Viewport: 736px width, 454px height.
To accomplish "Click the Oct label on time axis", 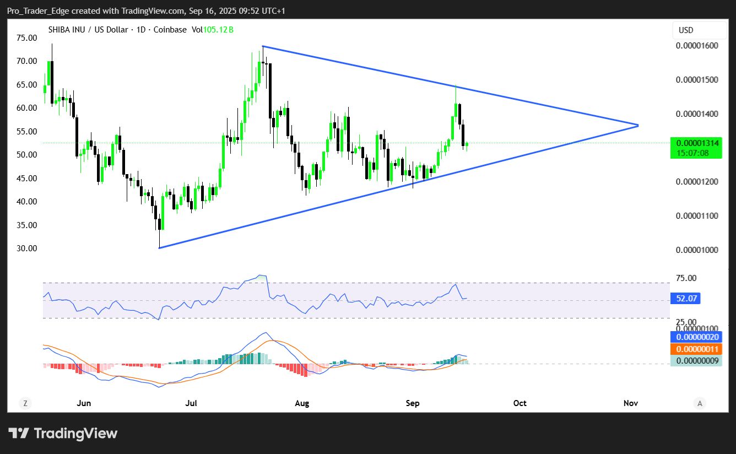I will (x=519, y=403).
